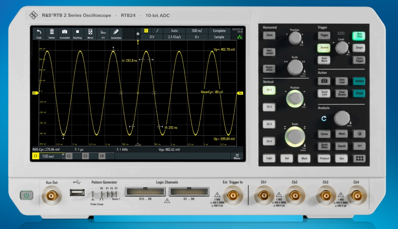Open the Meter tool in the toolbar
398x229 pixels.
(x=90, y=33)
